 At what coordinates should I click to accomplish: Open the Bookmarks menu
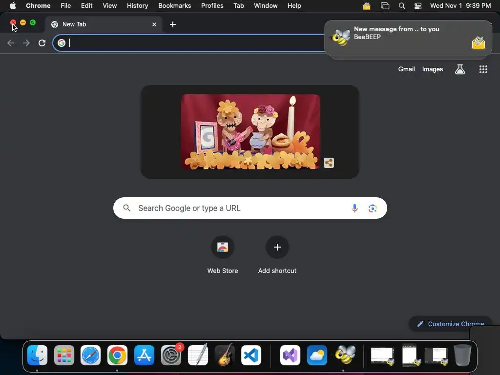pyautogui.click(x=174, y=5)
